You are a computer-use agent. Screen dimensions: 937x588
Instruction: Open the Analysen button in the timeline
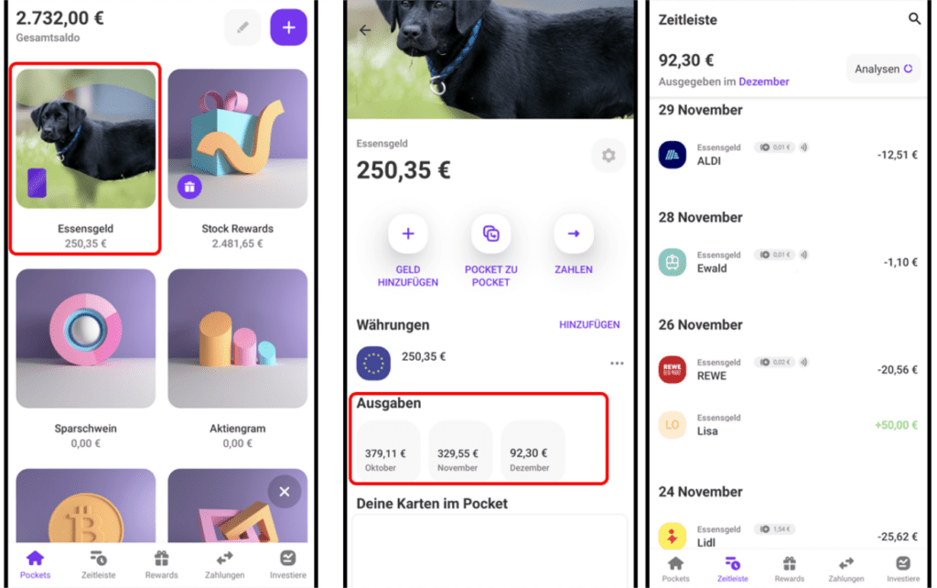tap(883, 69)
